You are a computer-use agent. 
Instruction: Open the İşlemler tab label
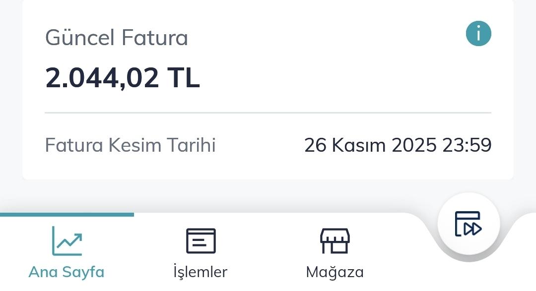coord(201,272)
